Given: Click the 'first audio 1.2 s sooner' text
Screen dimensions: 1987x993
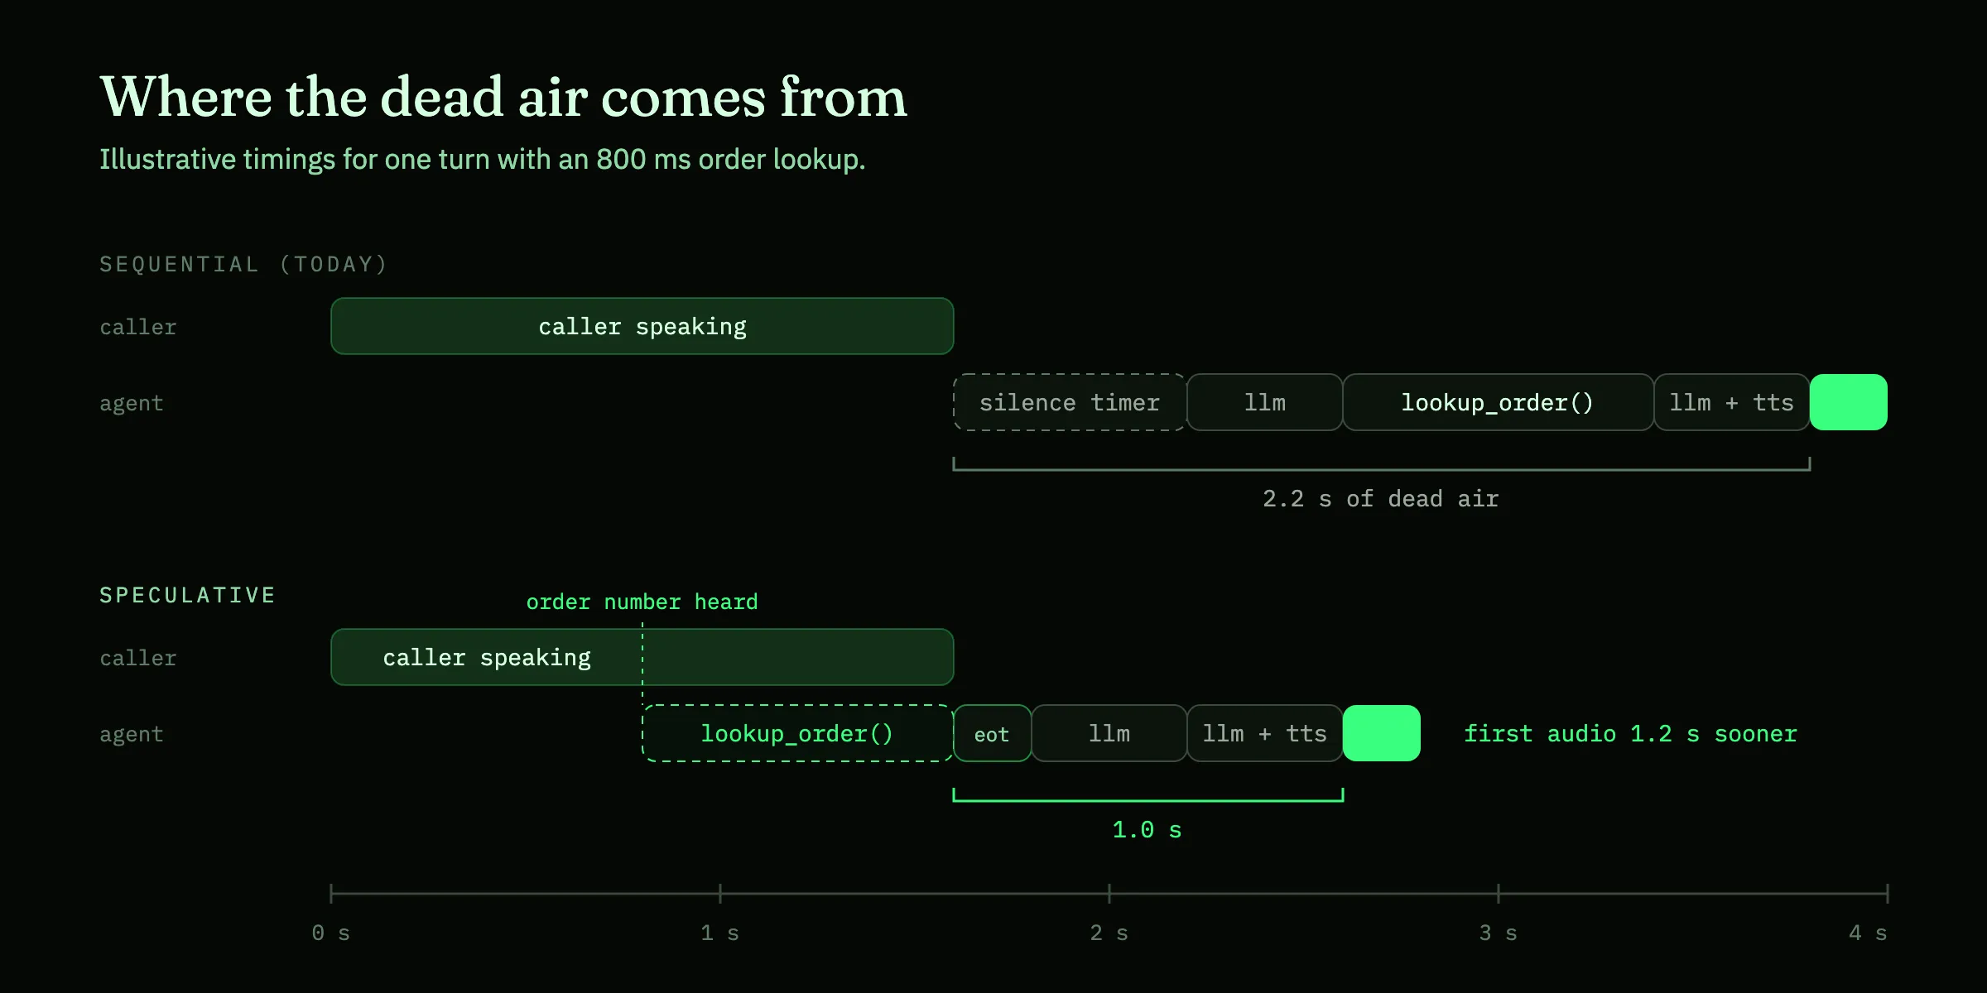Looking at the screenshot, I should click(1631, 734).
